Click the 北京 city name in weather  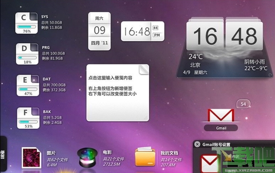[x=195, y=65]
